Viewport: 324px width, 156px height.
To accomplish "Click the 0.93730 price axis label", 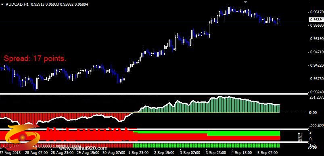I will pos(317,79).
